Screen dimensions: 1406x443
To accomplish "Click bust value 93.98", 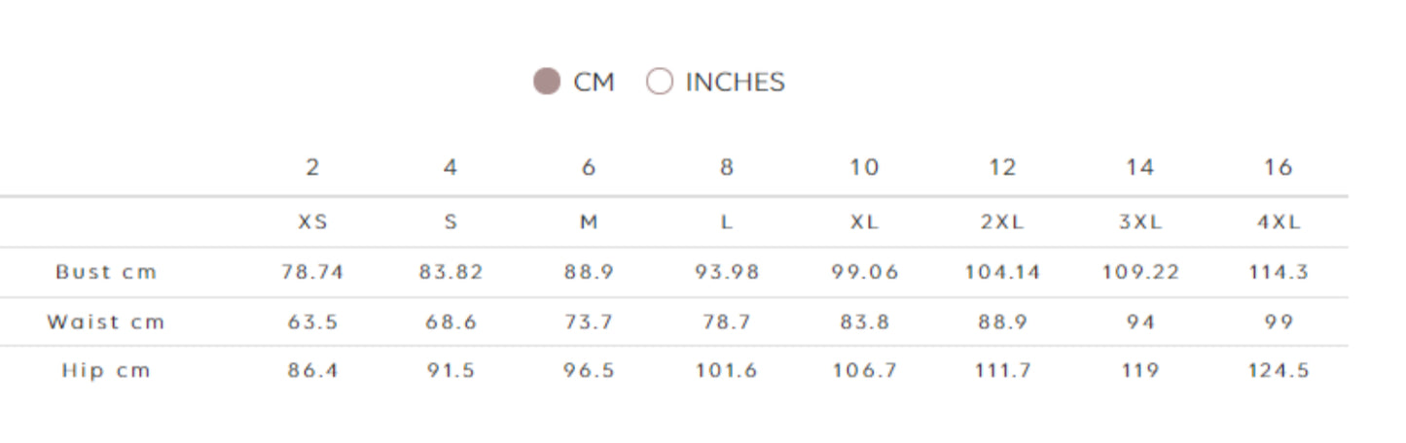I will (726, 272).
